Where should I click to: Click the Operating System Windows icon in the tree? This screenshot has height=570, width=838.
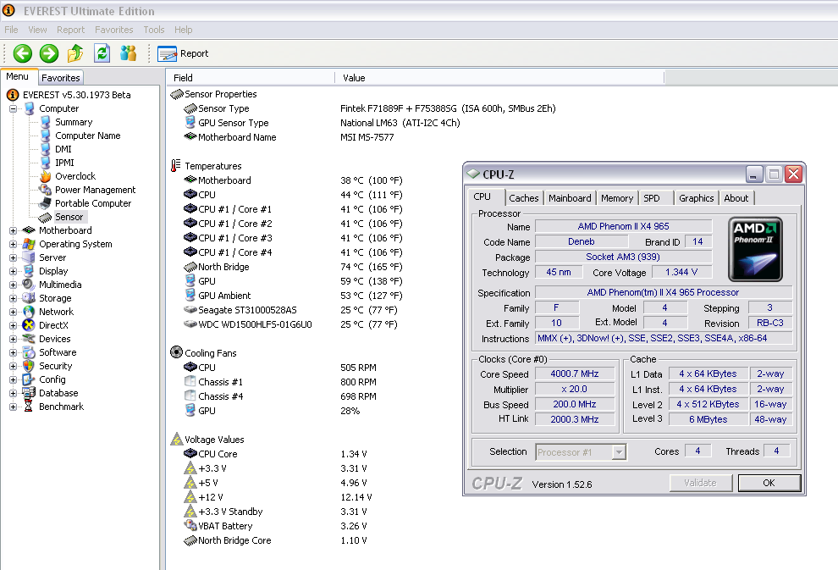(x=29, y=245)
